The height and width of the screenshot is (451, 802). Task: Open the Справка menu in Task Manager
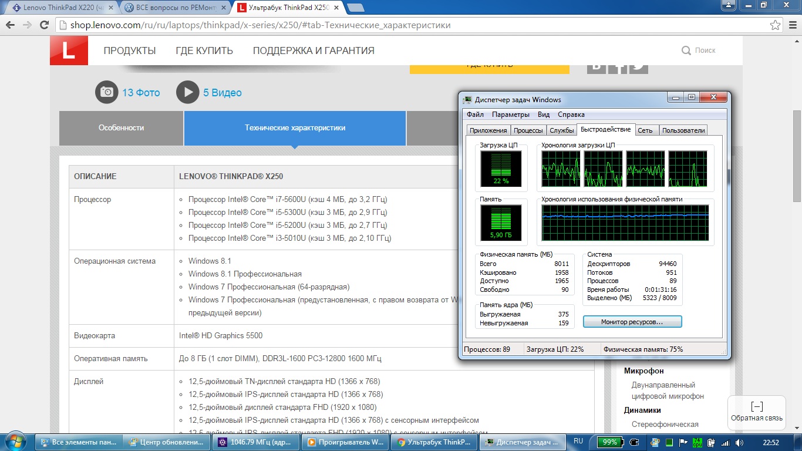tap(571, 115)
